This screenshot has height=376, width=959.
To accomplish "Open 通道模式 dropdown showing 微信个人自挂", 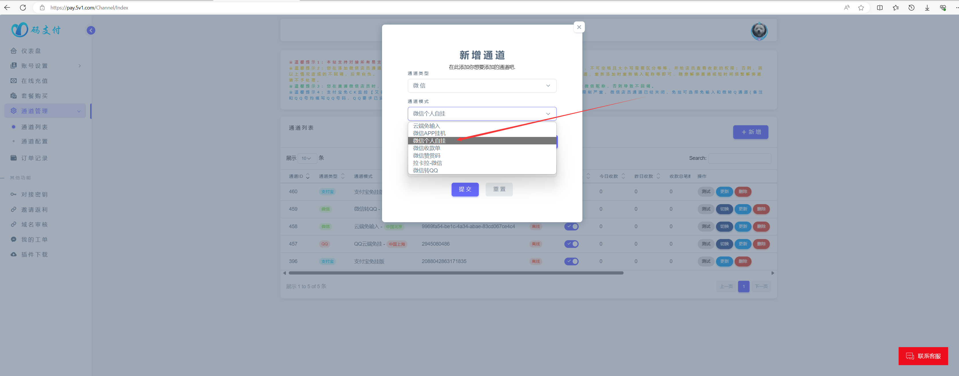I will click(x=482, y=114).
